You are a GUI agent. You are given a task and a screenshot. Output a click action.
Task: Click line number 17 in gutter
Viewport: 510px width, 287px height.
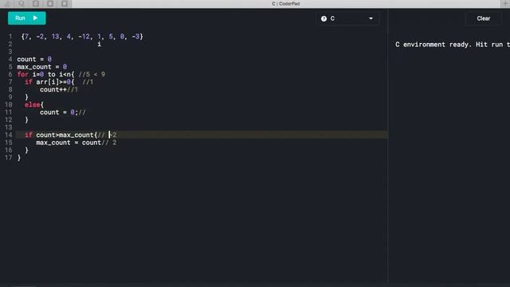pyautogui.click(x=9, y=158)
